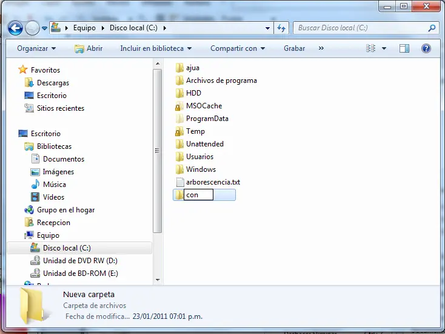445x334 pixels.
Task: Click 'Nueva carpeta' title in details pane
Action: pyautogui.click(x=89, y=295)
